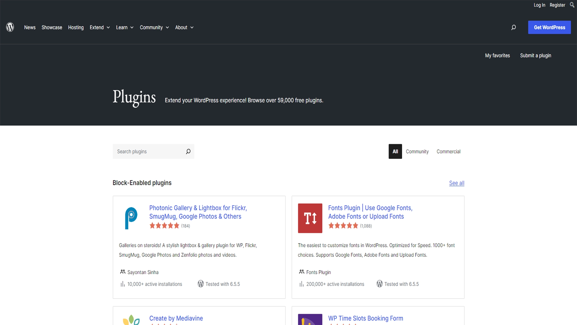Image resolution: width=577 pixels, height=325 pixels.
Task: Click the star rating of Fonts Plugin
Action: pos(343,226)
